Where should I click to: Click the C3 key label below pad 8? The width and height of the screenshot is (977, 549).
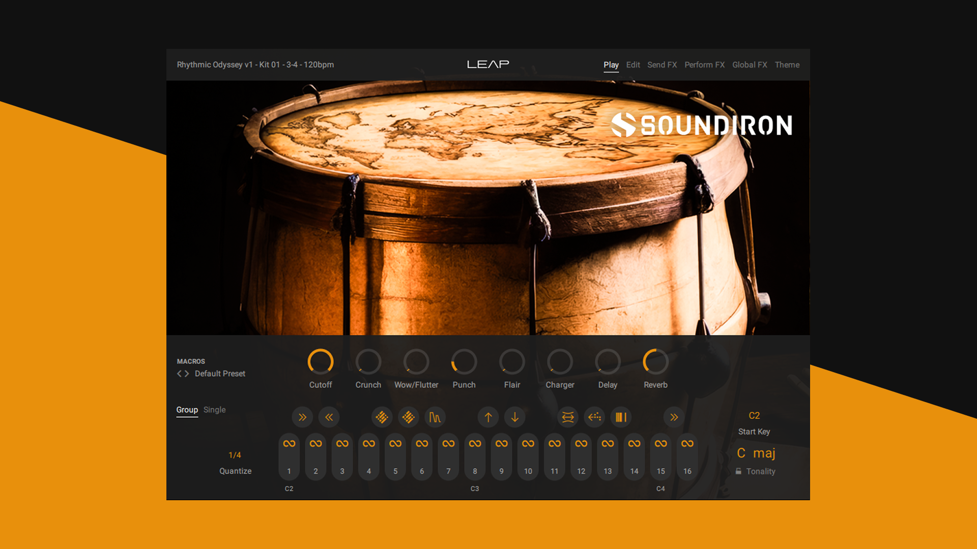click(x=475, y=489)
